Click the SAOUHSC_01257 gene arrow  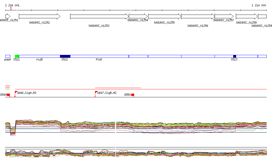(224, 16)
